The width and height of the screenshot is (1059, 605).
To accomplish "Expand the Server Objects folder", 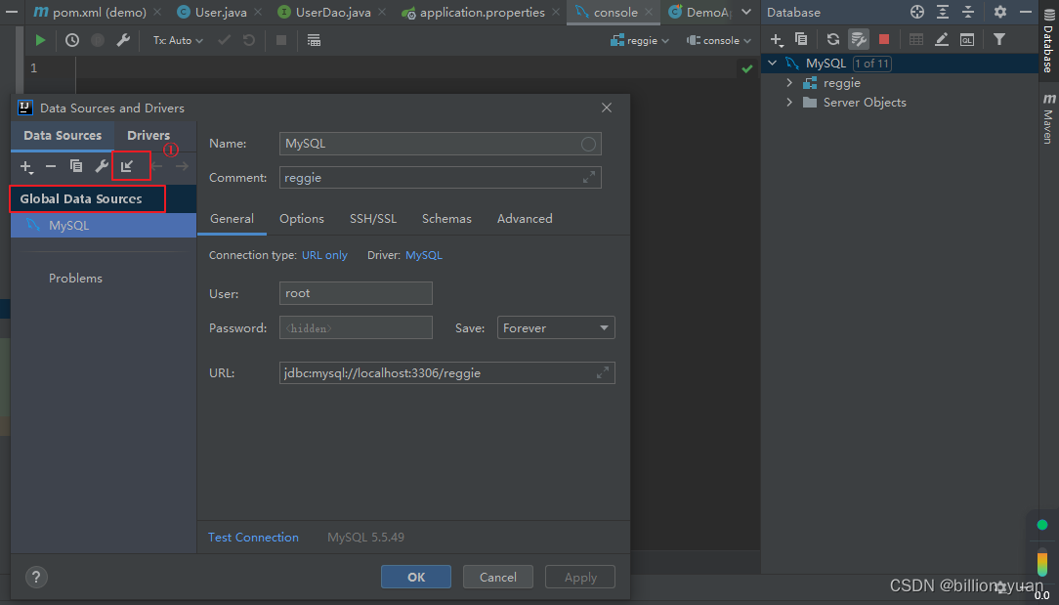I will 789,102.
